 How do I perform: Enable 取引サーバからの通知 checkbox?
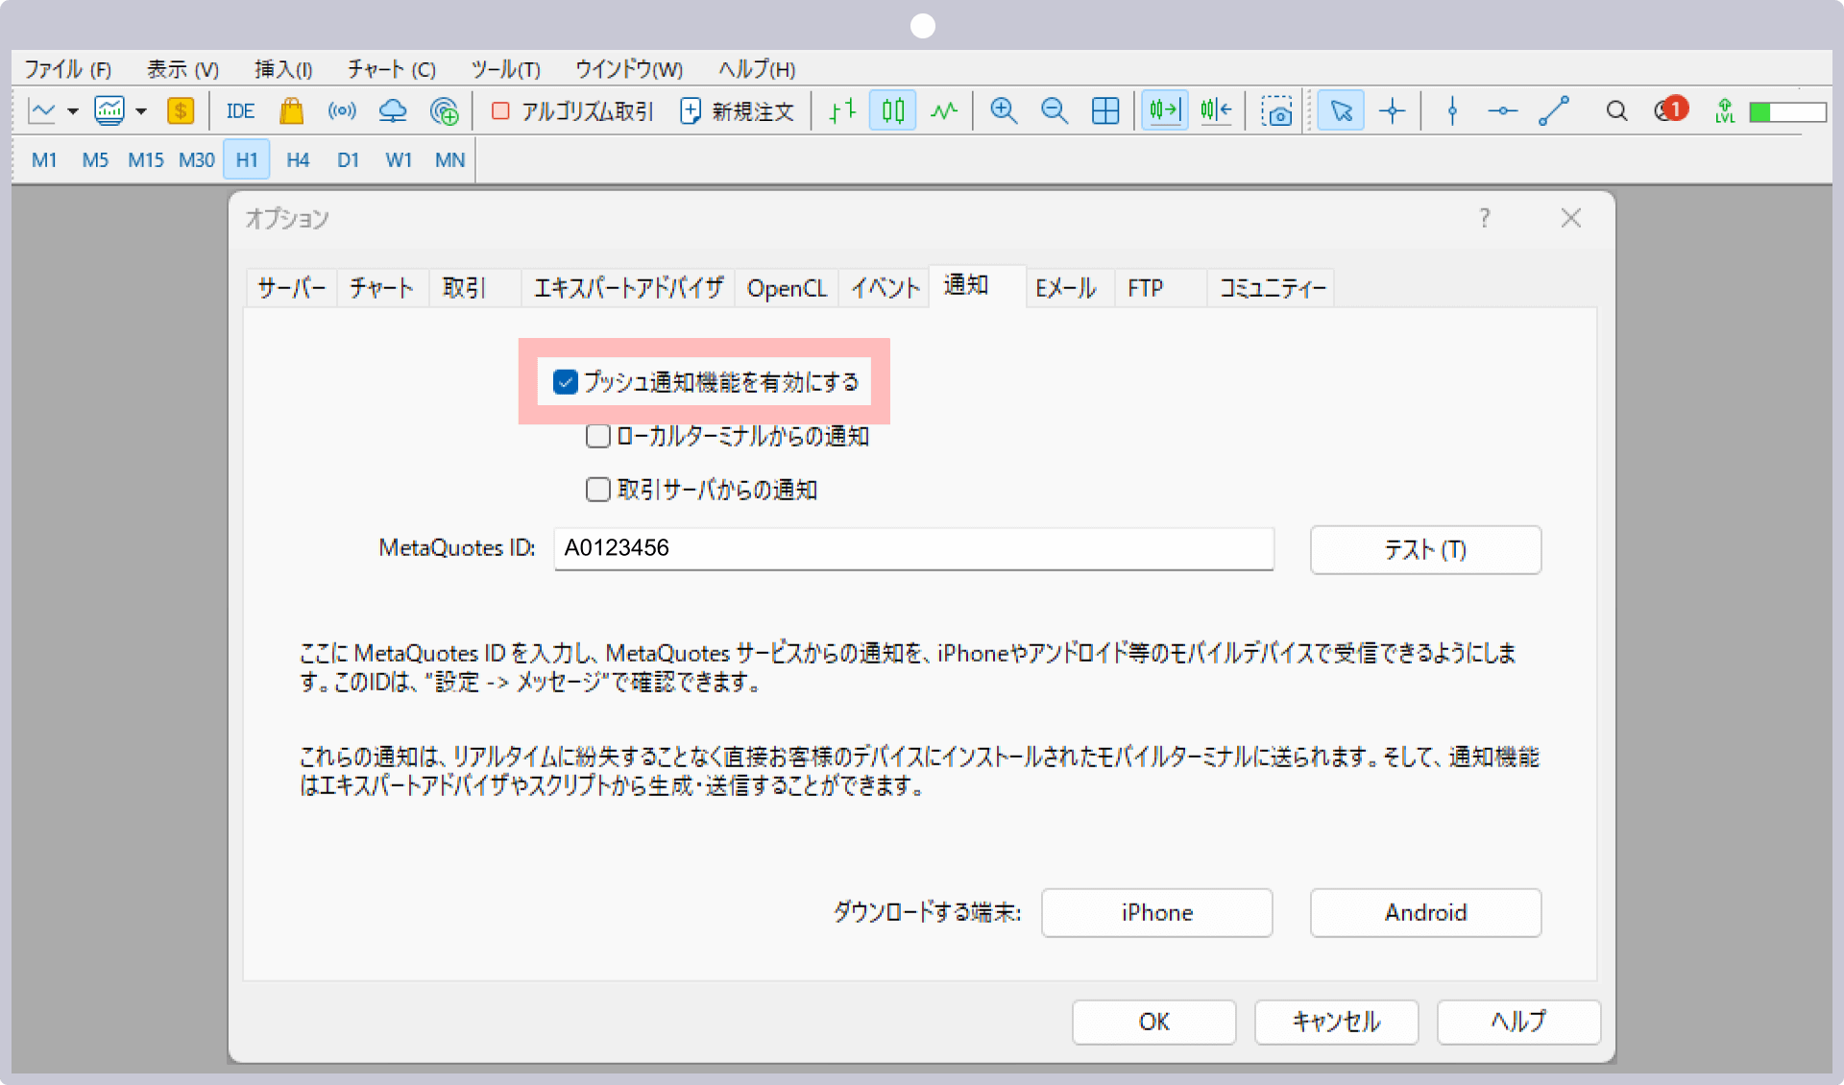click(596, 488)
